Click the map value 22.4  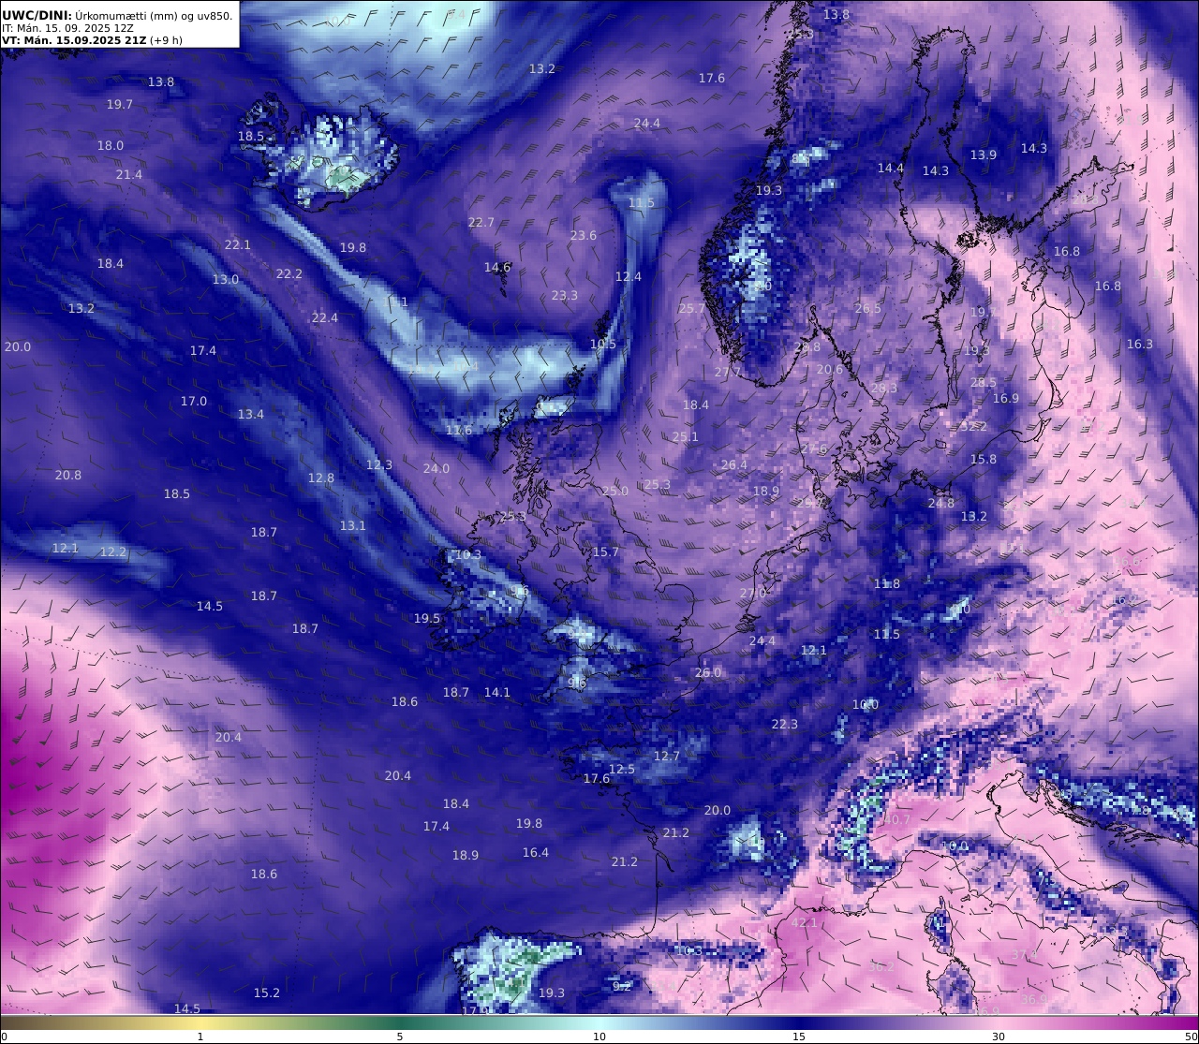pos(325,318)
